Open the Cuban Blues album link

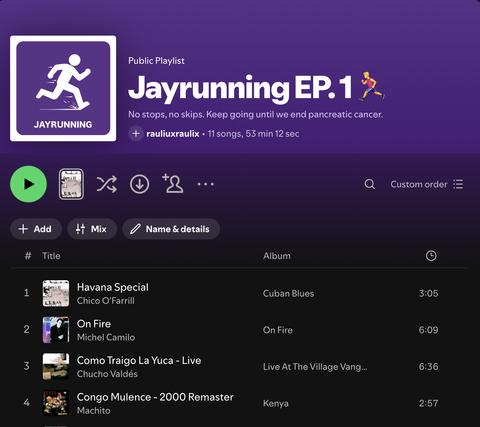(288, 293)
